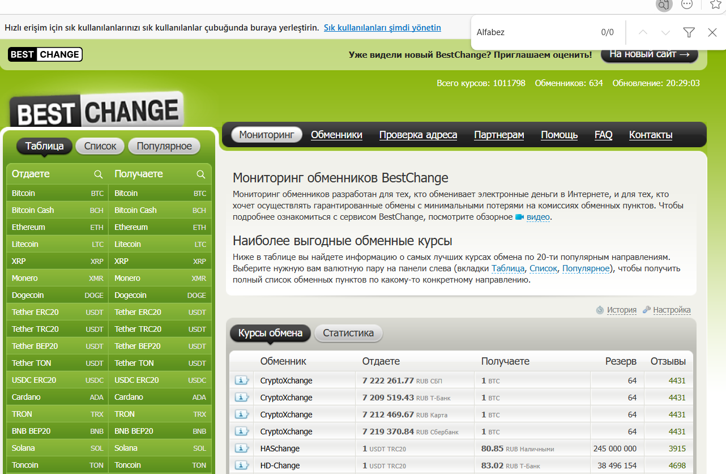Click the info icon next to HD-Change

coord(242,466)
